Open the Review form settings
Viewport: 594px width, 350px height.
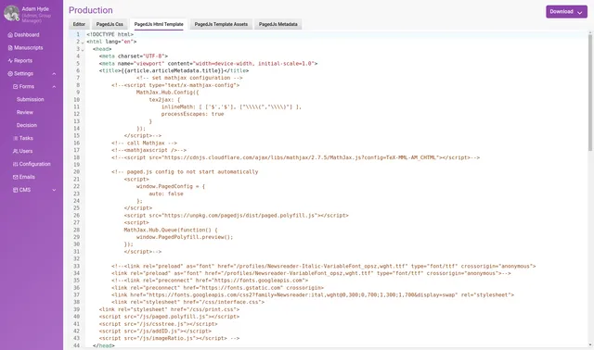(x=25, y=112)
